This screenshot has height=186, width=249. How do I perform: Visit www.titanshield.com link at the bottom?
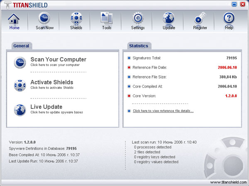coord(228,182)
